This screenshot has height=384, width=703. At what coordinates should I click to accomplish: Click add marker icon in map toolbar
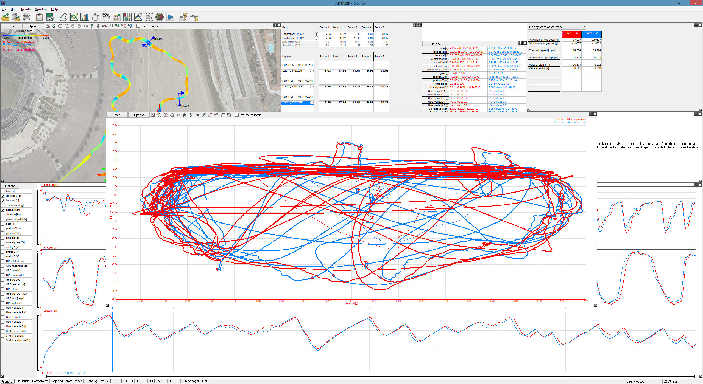(x=117, y=26)
